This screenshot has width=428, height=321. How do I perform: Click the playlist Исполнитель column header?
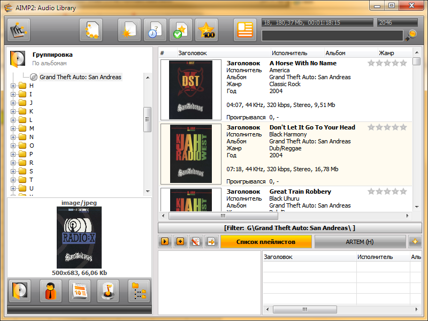[x=383, y=257]
